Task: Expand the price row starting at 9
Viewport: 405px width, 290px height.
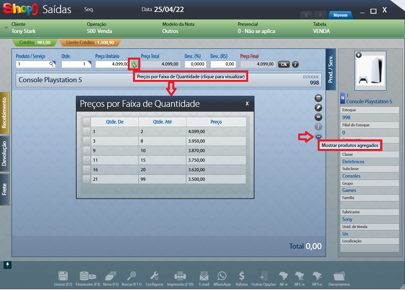Action: [x=87, y=151]
